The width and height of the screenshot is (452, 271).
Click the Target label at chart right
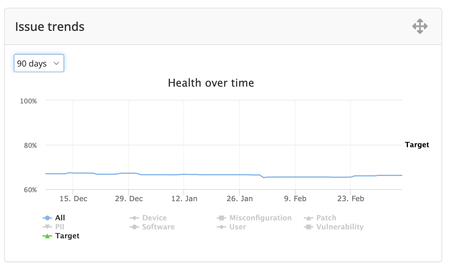click(417, 145)
